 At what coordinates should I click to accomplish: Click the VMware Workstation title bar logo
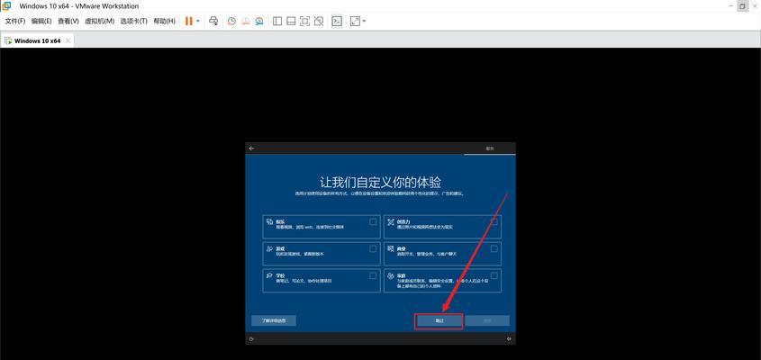pos(7,5)
